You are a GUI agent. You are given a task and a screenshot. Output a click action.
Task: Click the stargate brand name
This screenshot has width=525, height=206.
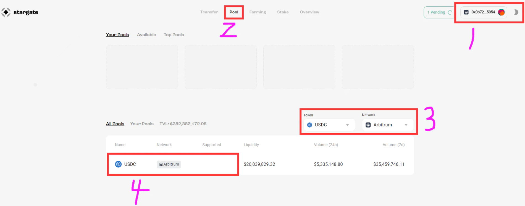(x=26, y=12)
